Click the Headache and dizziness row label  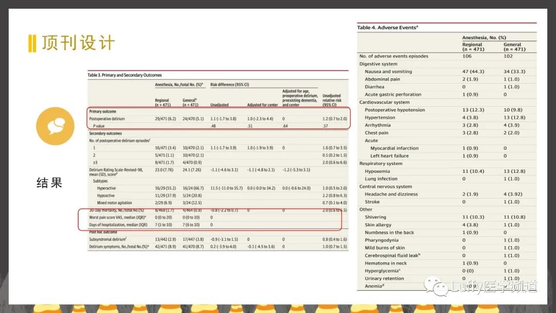391,194
